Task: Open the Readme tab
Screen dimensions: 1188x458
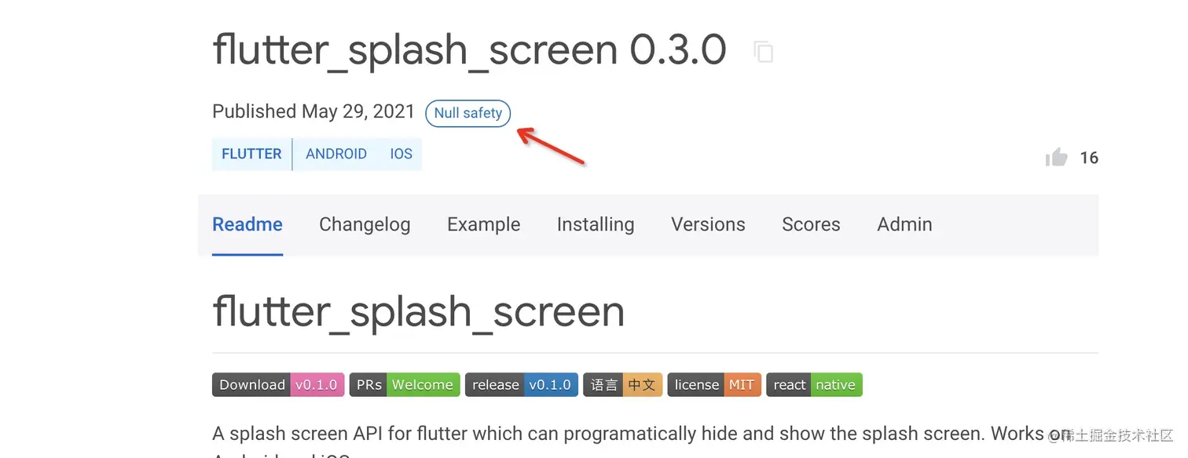Action: click(247, 224)
